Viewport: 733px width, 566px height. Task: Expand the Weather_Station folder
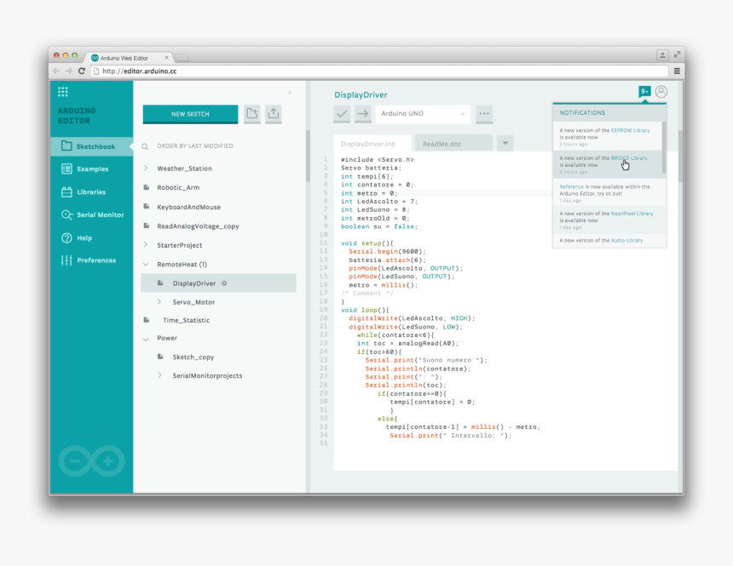tap(146, 169)
